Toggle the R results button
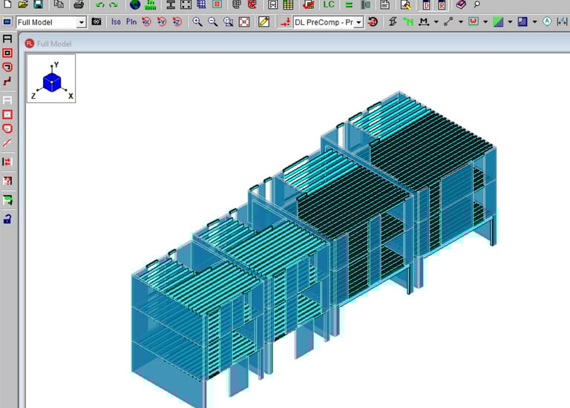Viewport: 570px width, 408px height. [442, 4]
